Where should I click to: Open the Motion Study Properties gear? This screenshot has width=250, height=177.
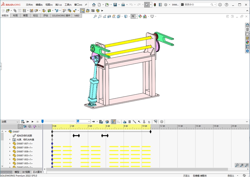(162, 122)
